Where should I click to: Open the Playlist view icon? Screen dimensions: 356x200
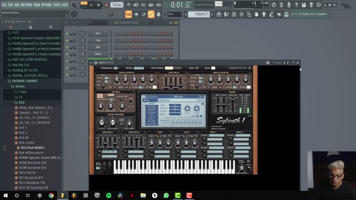(x=219, y=14)
